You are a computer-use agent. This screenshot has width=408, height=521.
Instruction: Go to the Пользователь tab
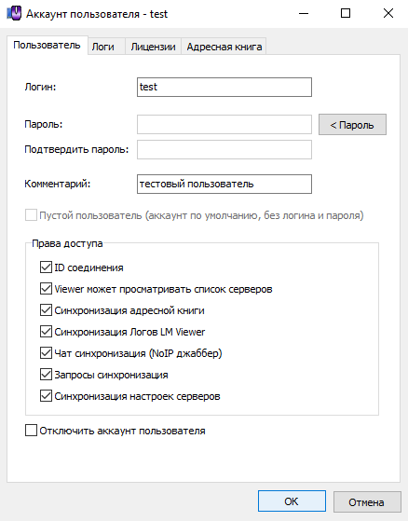click(x=48, y=45)
